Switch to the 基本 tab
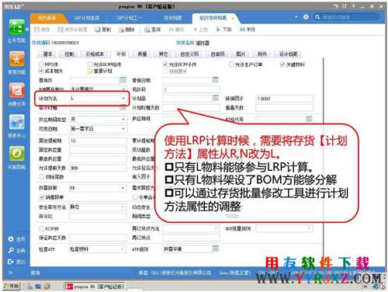The width and height of the screenshot is (388, 292). tap(48, 54)
